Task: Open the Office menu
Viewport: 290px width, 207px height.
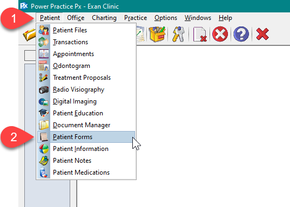Action: click(76, 18)
